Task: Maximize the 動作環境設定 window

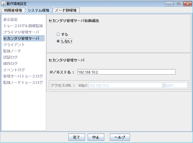Action: (178, 4)
